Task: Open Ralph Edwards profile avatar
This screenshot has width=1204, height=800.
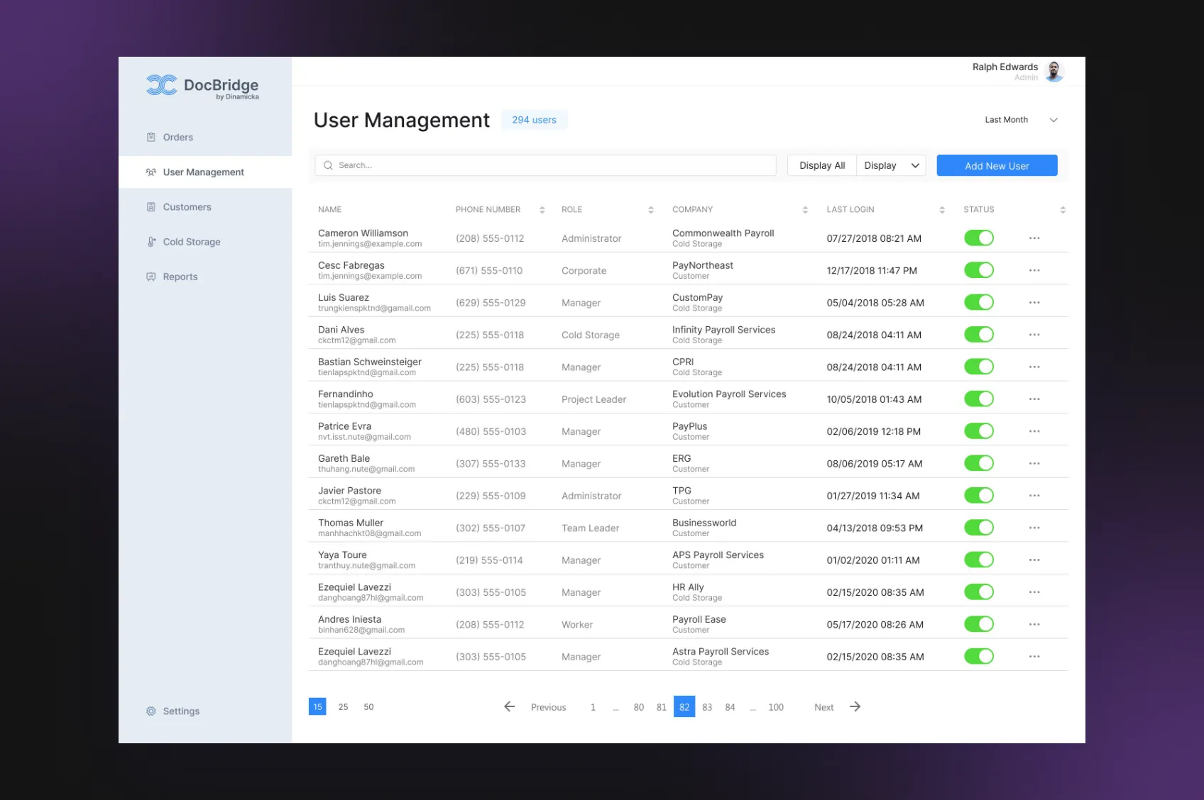Action: pos(1054,71)
